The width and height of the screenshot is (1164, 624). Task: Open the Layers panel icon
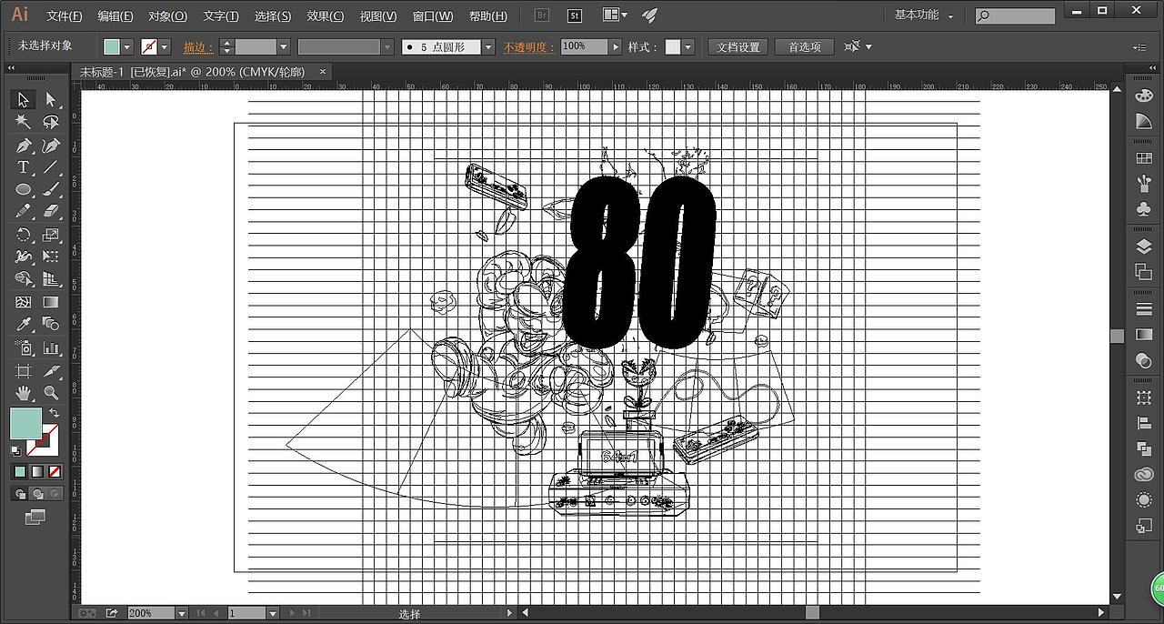1144,247
